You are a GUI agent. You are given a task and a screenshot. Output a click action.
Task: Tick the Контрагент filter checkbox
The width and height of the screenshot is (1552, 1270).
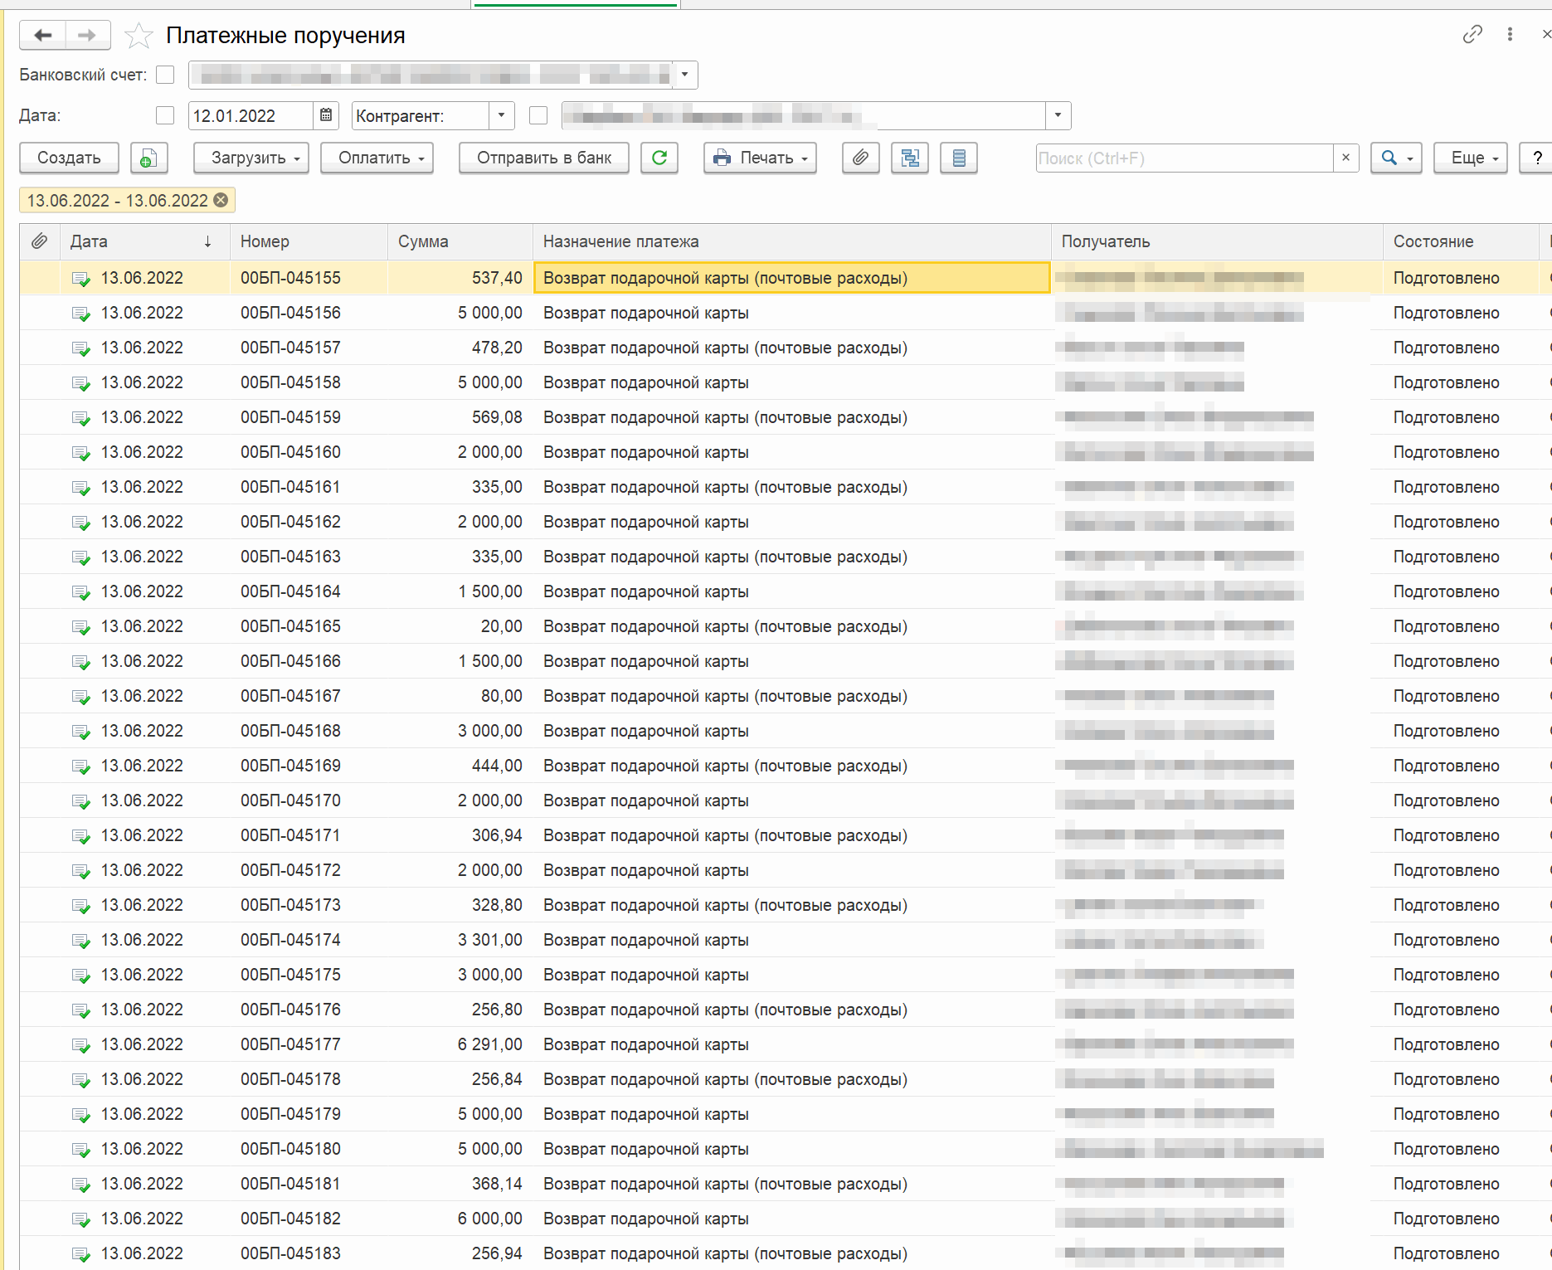pyautogui.click(x=538, y=115)
